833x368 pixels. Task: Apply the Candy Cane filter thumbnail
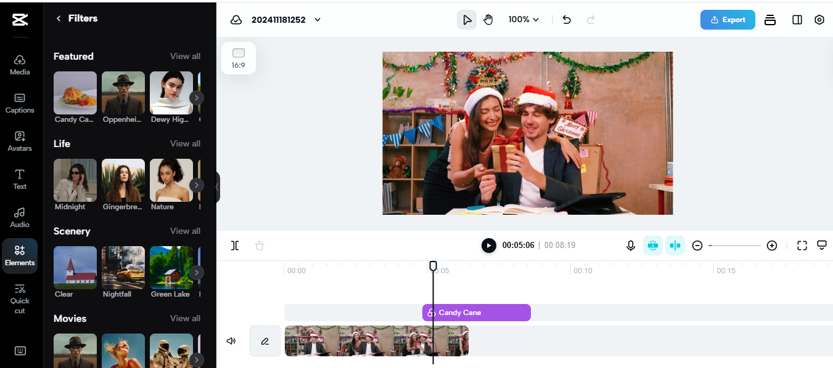click(75, 93)
